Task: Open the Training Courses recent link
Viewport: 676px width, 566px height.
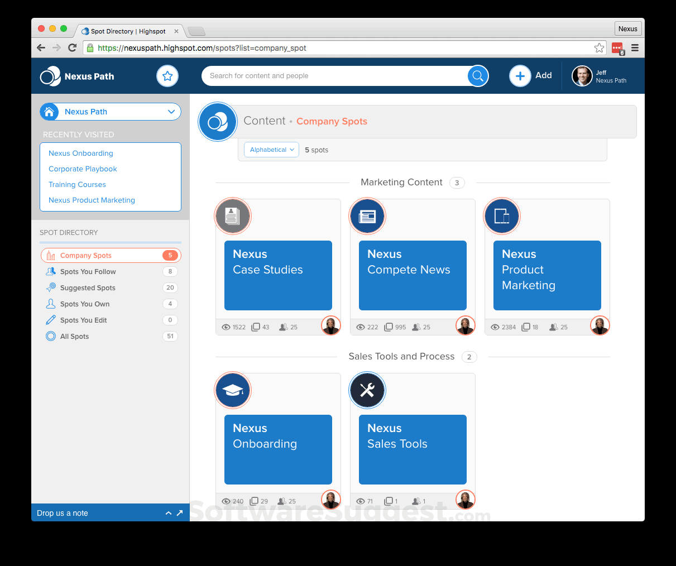Action: pos(77,185)
